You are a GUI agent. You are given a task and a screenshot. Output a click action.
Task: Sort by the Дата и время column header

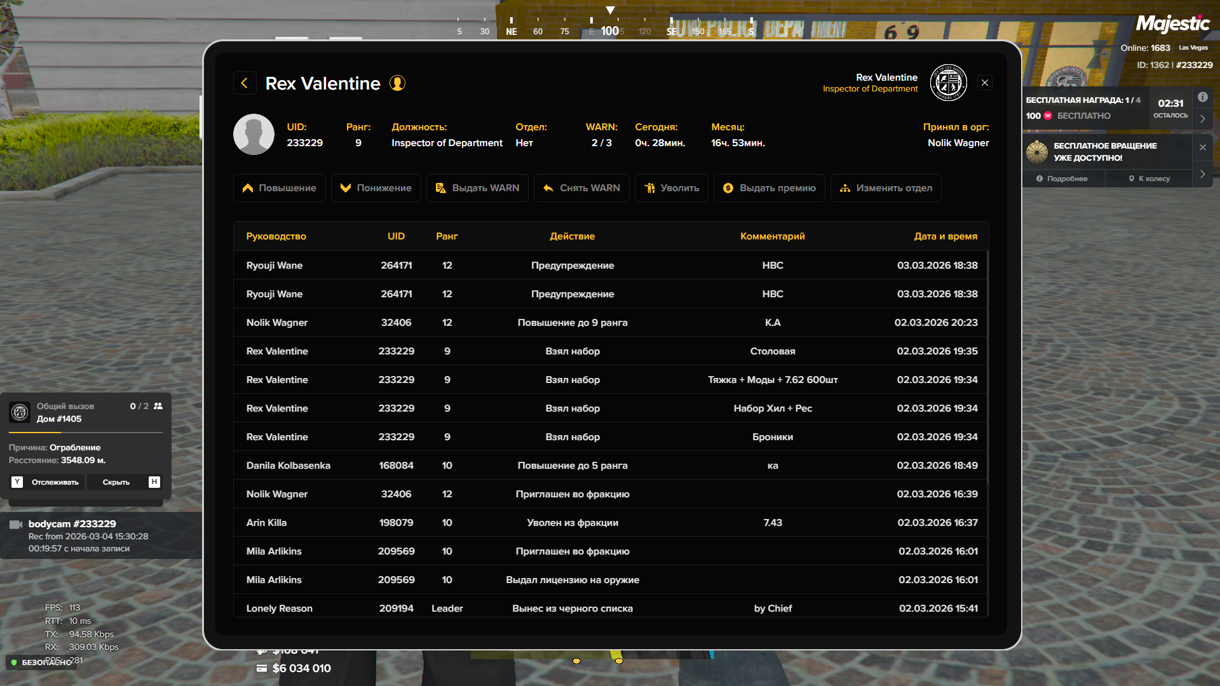[945, 236]
